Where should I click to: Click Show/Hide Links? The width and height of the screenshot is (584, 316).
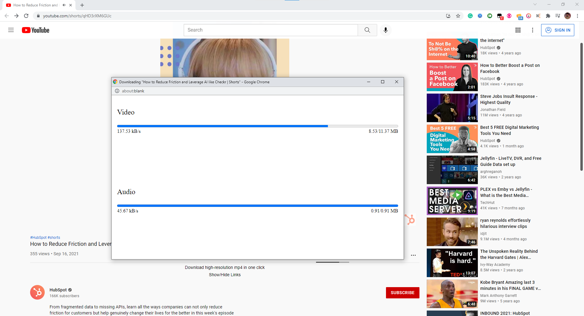coord(225,275)
